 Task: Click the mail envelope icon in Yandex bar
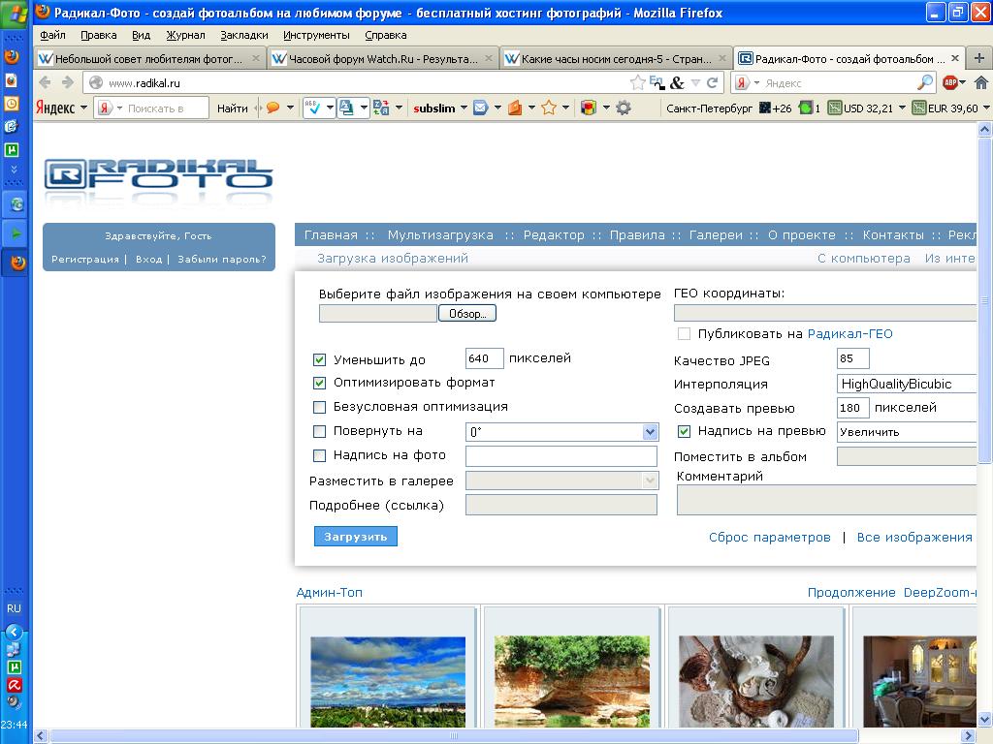tap(480, 108)
